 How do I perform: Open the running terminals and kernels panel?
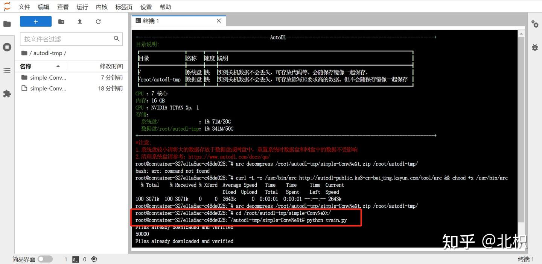[8, 47]
